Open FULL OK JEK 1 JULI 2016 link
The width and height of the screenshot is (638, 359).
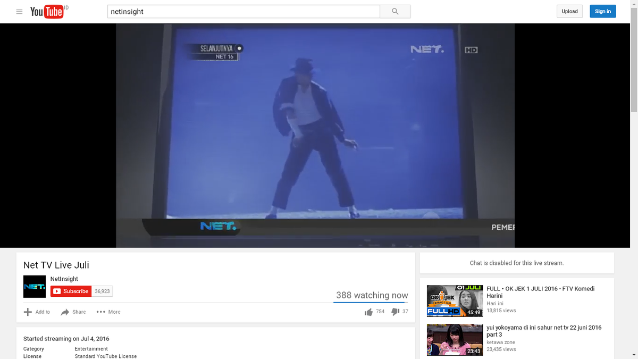[541, 292]
